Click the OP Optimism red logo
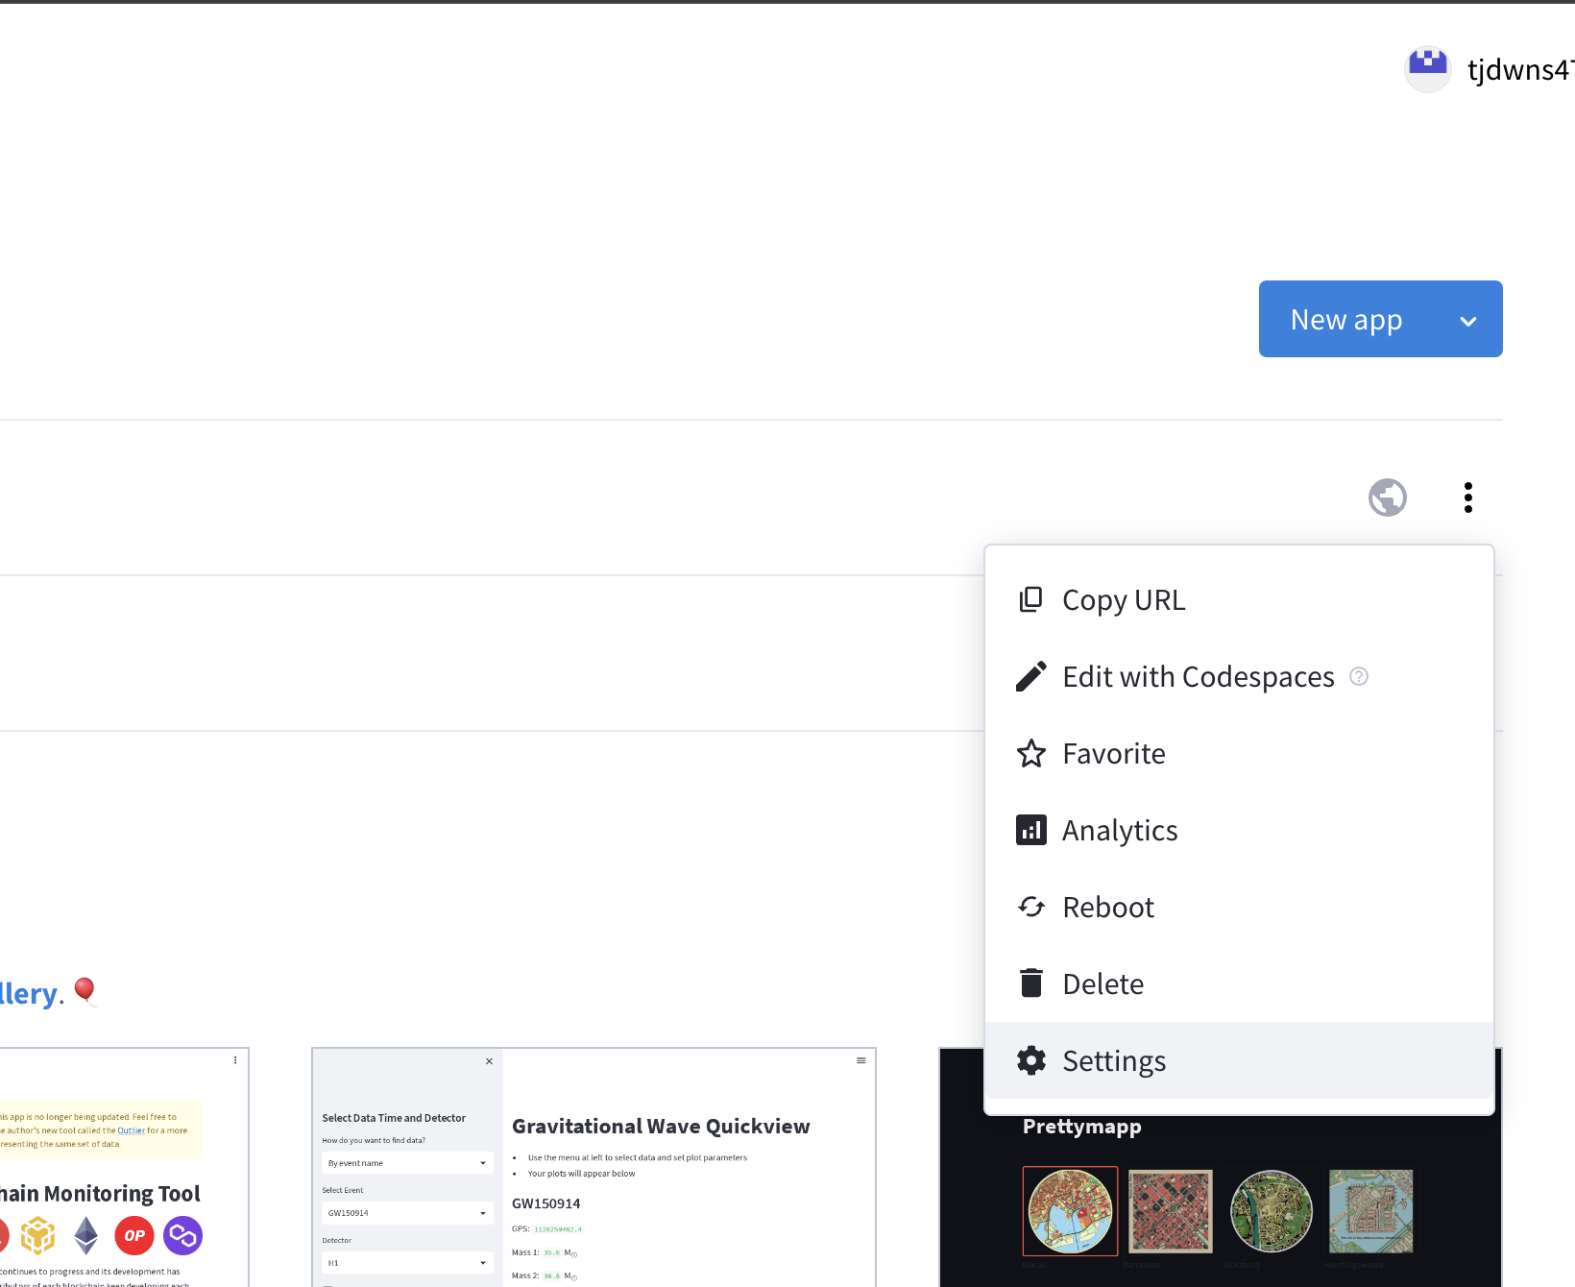The width and height of the screenshot is (1575, 1287). [134, 1236]
